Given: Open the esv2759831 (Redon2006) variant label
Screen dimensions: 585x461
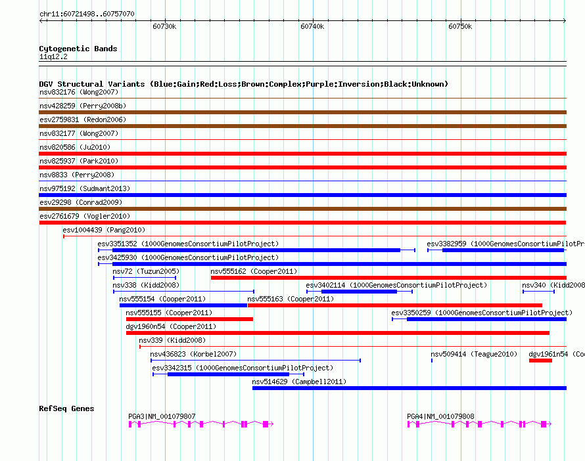Looking at the screenshot, I should coord(83,120).
